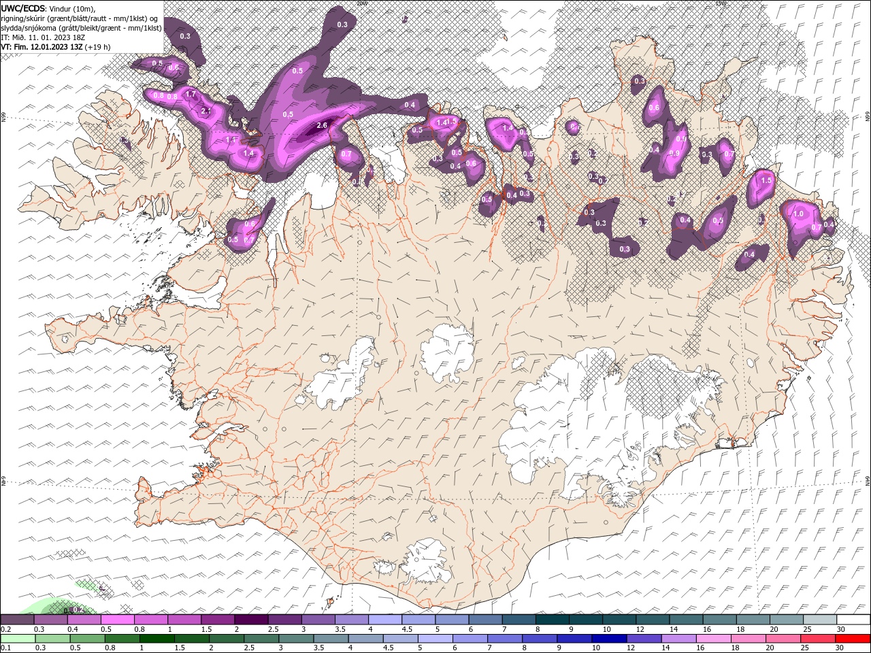Click the top-row swatch between 0.2 and 0.3
Image resolution: width=871 pixels, height=653 pixels.
click(18, 620)
